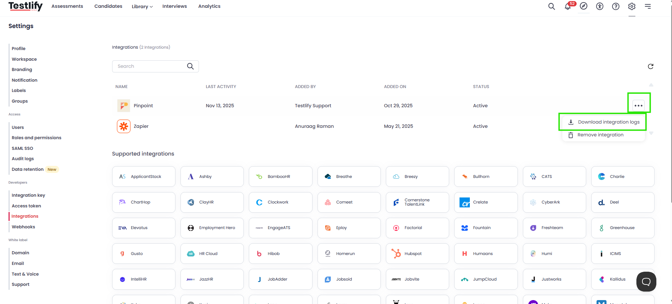The width and height of the screenshot is (672, 304).
Task: Click the Zapier logo icon
Action: [x=124, y=126]
